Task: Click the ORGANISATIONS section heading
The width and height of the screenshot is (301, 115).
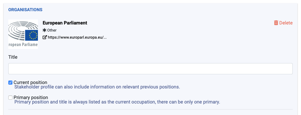Action: click(x=25, y=10)
